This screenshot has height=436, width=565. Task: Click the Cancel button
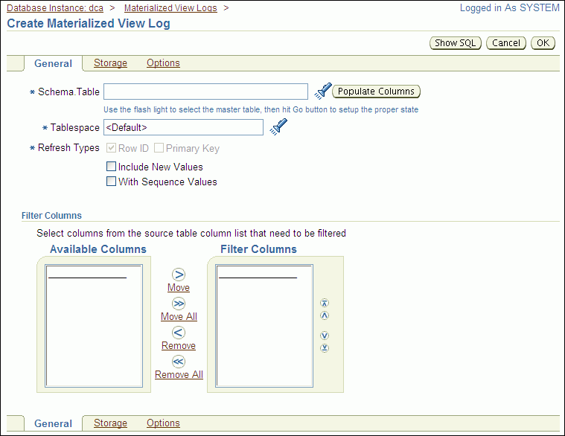pos(506,43)
